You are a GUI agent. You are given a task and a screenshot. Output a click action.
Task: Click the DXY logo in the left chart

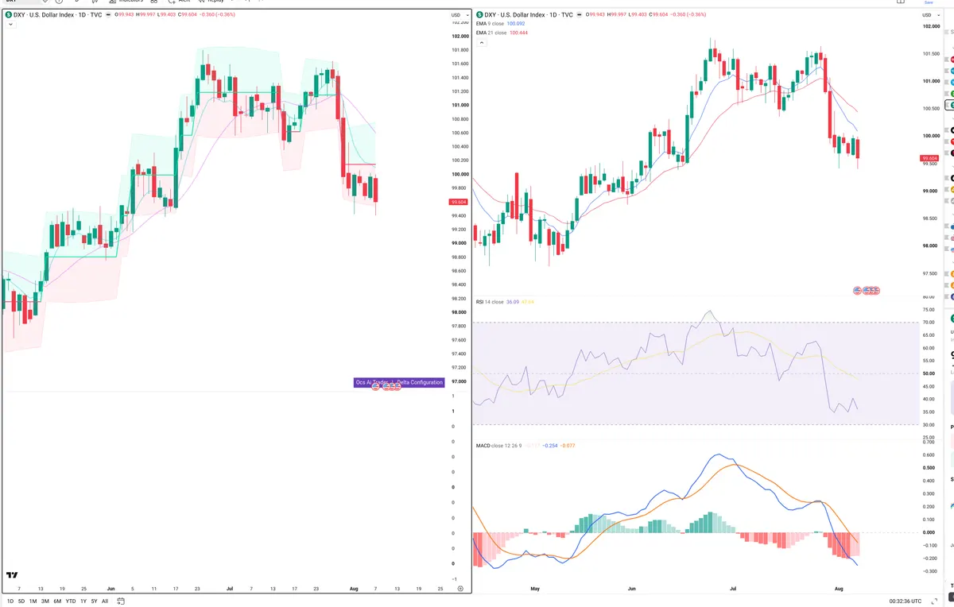coord(8,15)
